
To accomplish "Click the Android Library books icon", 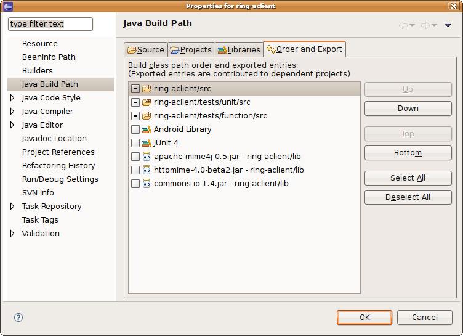I will coord(147,129).
